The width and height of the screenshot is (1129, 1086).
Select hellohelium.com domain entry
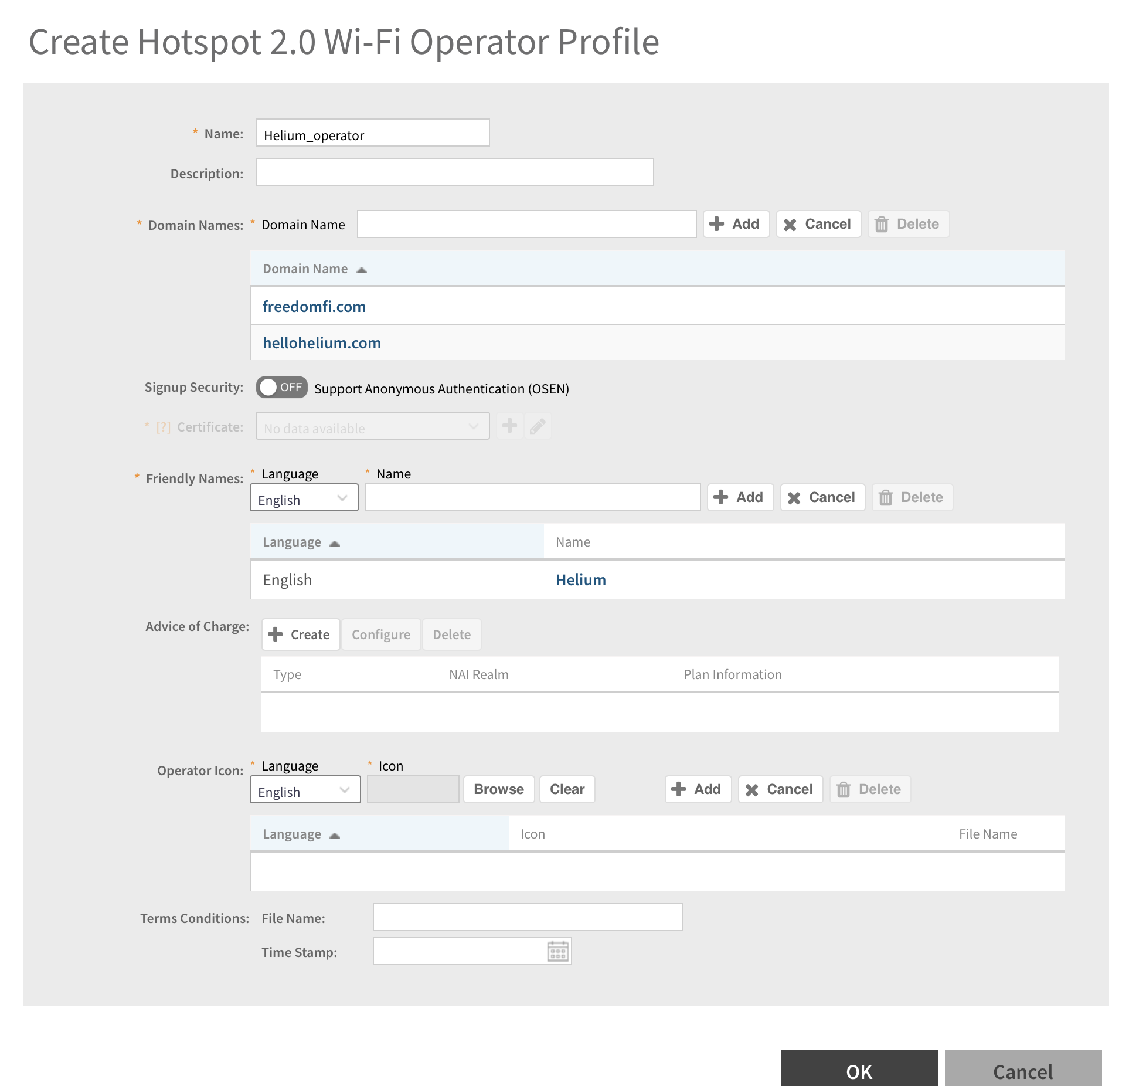[x=322, y=343]
